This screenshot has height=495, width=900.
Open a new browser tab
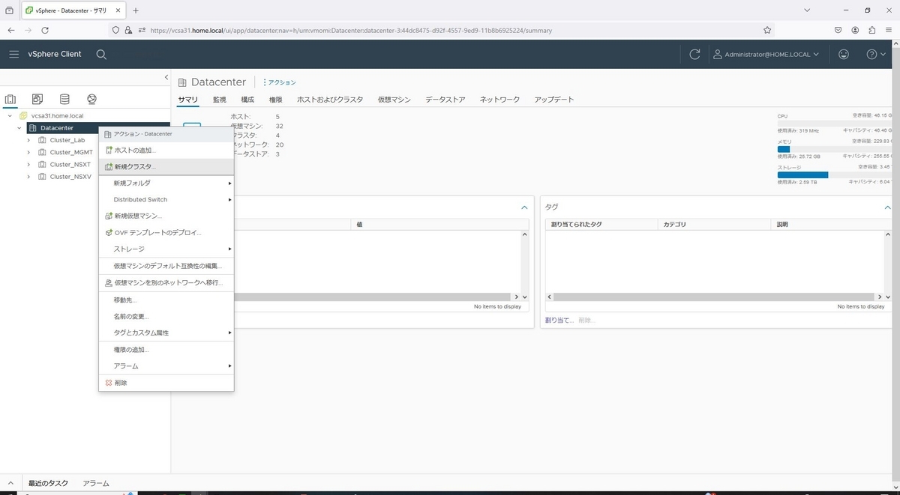pyautogui.click(x=136, y=10)
